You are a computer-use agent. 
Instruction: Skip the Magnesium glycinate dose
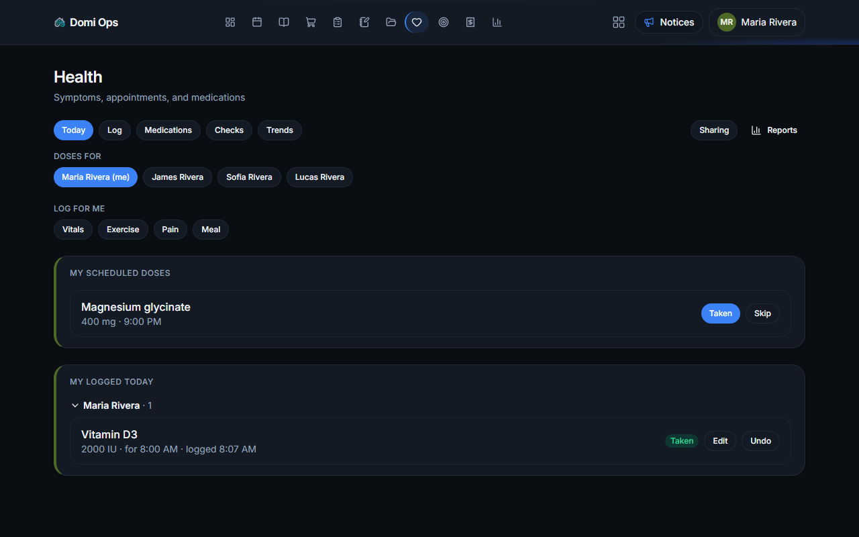coord(763,313)
